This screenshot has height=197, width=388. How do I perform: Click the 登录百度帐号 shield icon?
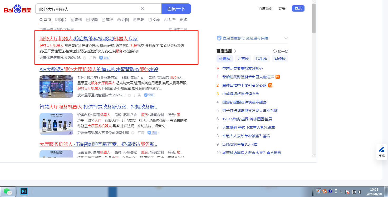219,38
